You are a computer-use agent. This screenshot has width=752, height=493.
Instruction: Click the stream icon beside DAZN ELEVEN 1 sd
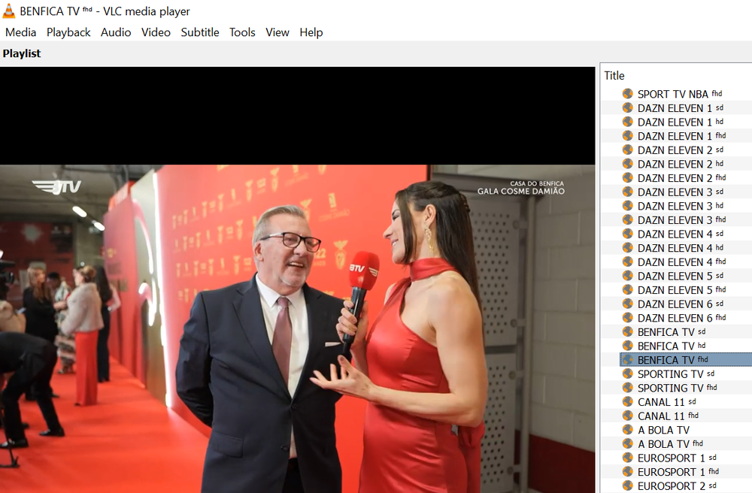[x=627, y=107]
